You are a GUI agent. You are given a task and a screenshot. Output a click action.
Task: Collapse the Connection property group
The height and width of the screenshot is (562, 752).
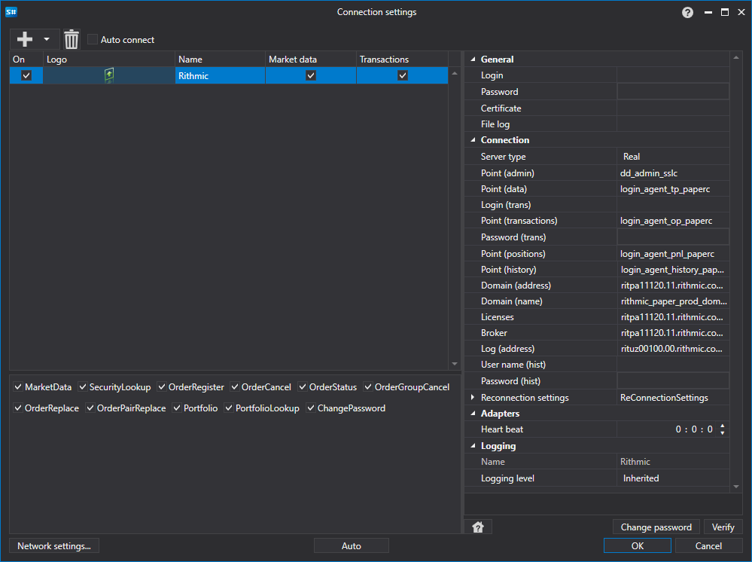pyautogui.click(x=473, y=140)
